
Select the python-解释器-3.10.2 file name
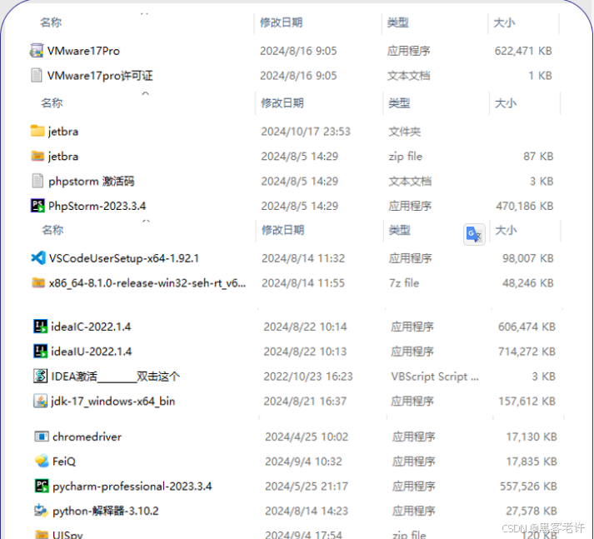pyautogui.click(x=106, y=511)
